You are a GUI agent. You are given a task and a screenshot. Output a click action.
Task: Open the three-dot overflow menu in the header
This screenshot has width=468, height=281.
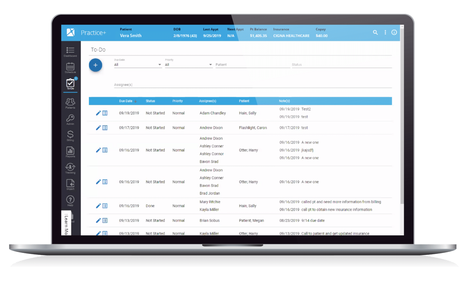tap(385, 32)
